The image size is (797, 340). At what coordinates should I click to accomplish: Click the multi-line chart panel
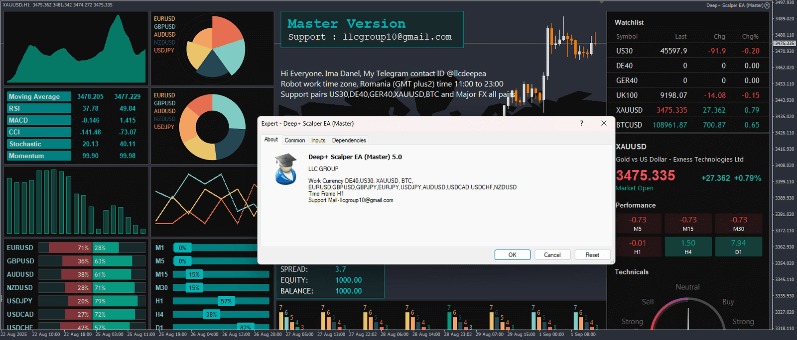tap(205, 201)
